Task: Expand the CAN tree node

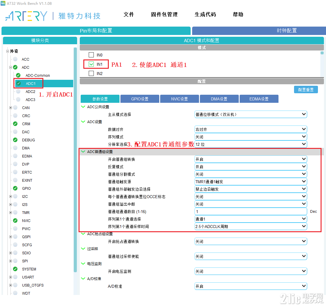Action: [10, 108]
